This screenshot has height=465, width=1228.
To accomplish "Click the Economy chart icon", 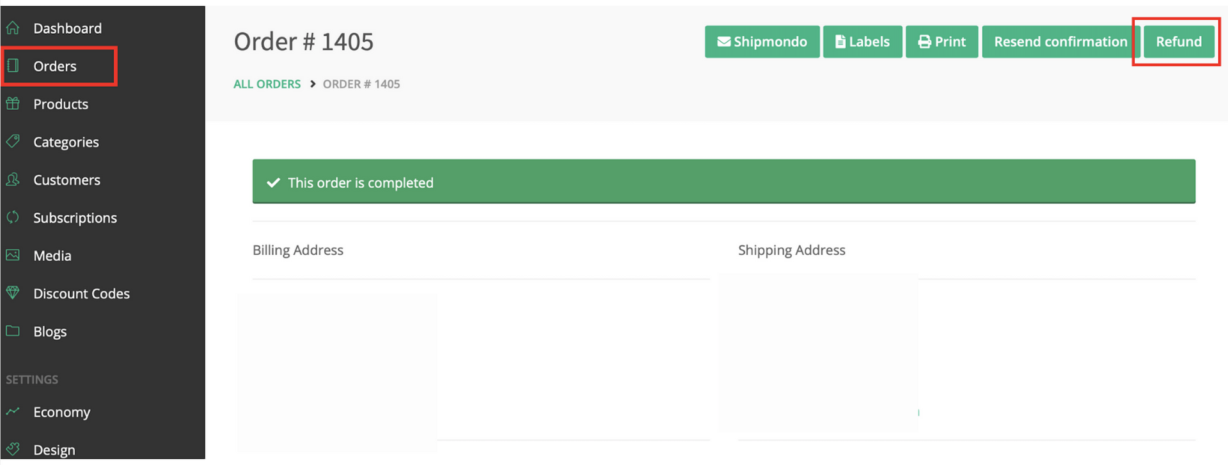I will pos(13,411).
